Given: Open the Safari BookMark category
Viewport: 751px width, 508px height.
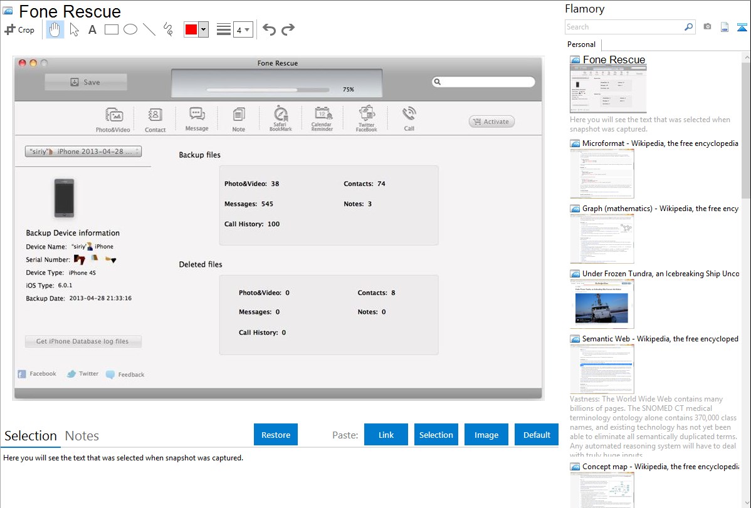Looking at the screenshot, I should click(x=281, y=118).
